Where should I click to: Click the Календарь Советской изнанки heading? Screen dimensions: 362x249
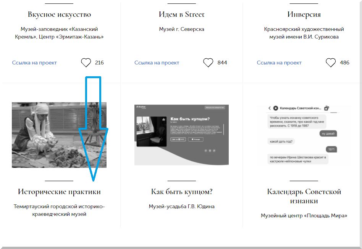304,196
